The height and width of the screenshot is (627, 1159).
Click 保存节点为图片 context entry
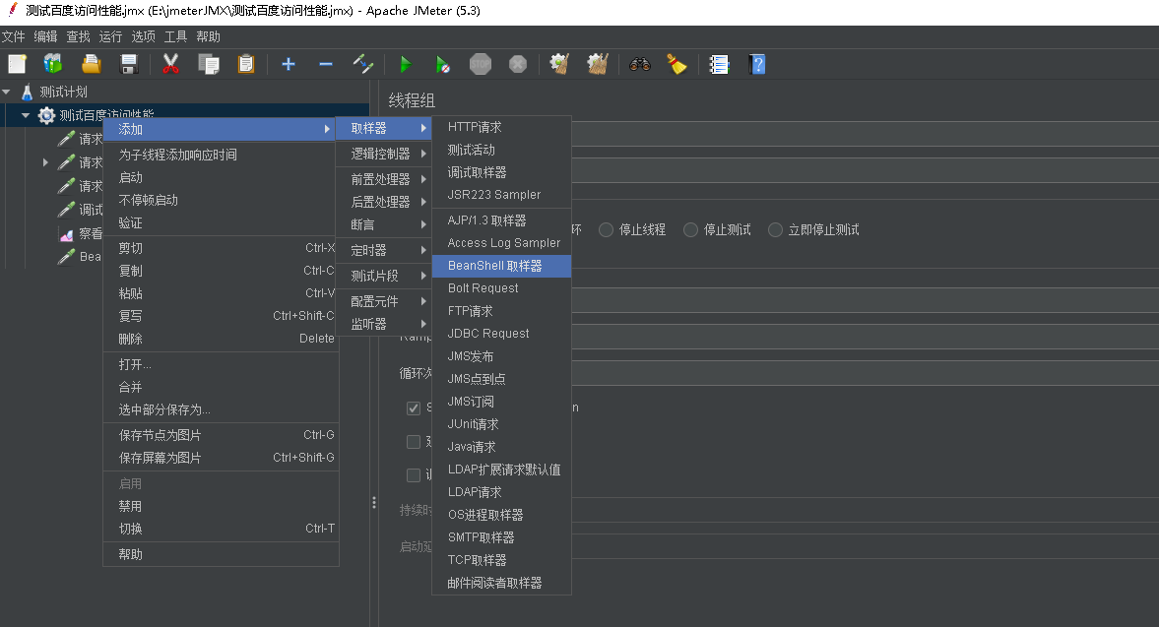point(221,436)
